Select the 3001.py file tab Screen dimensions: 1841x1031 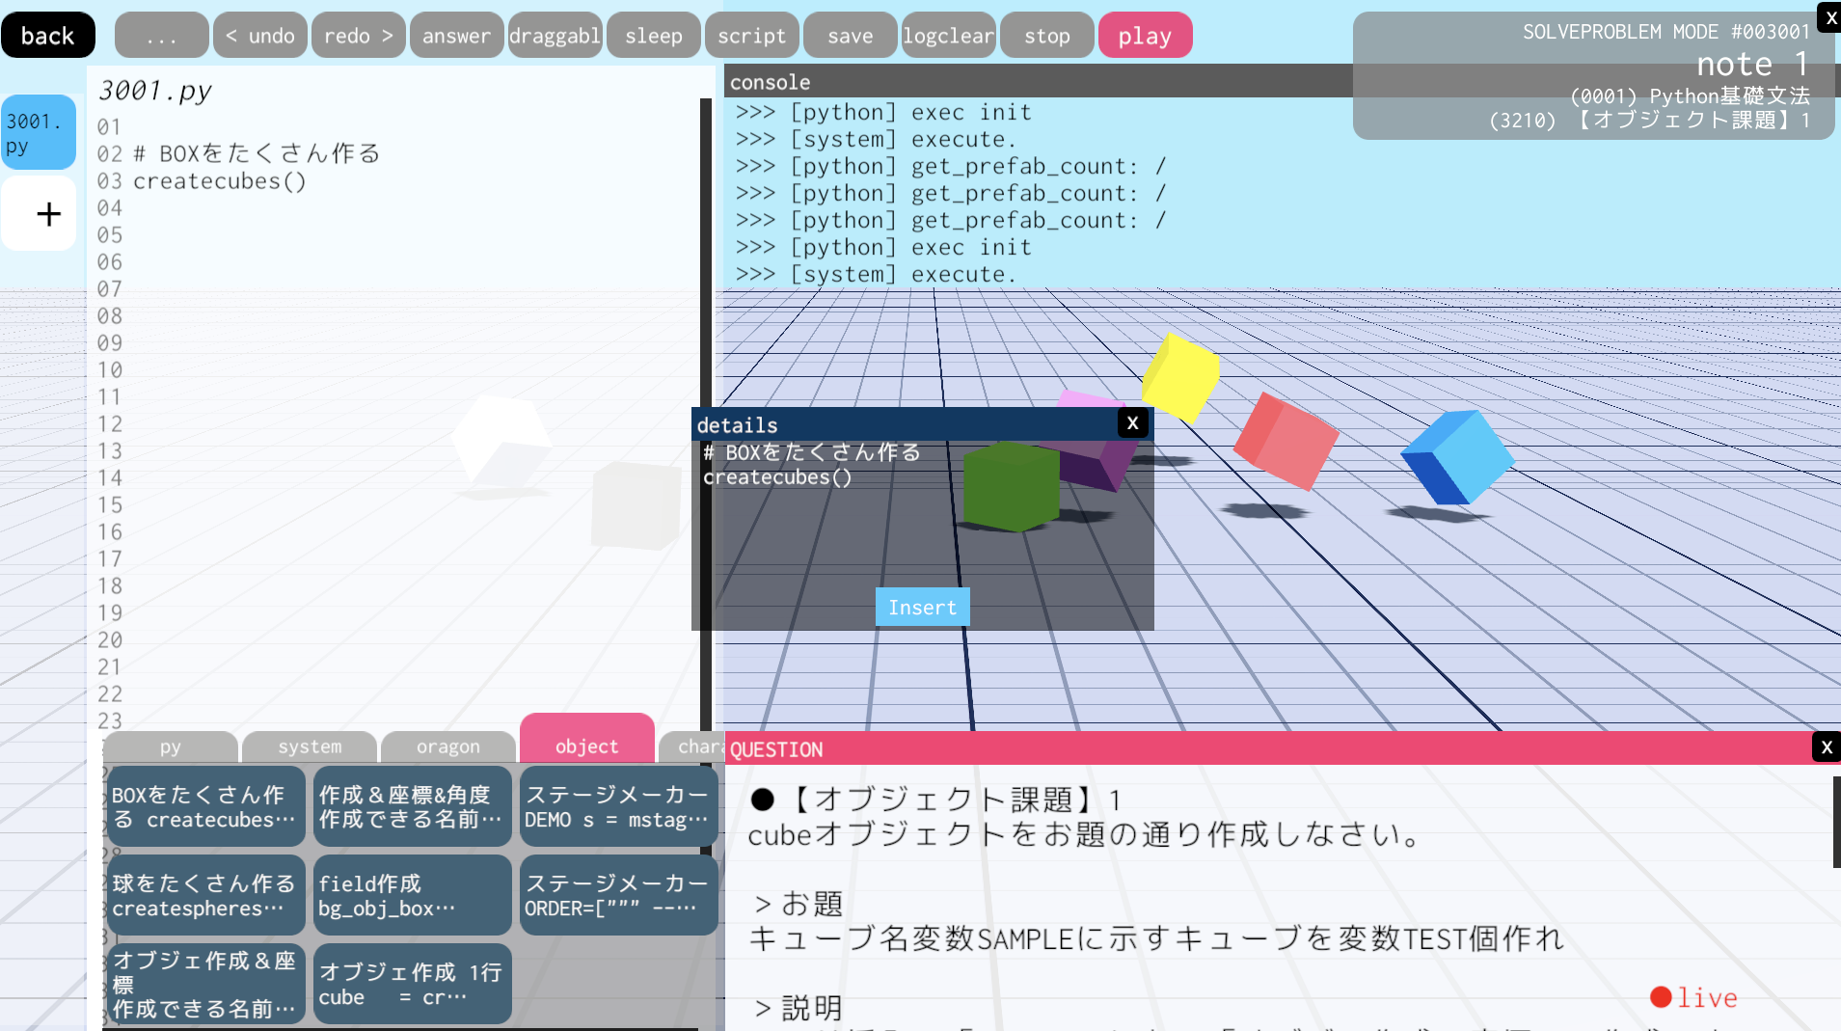39,133
